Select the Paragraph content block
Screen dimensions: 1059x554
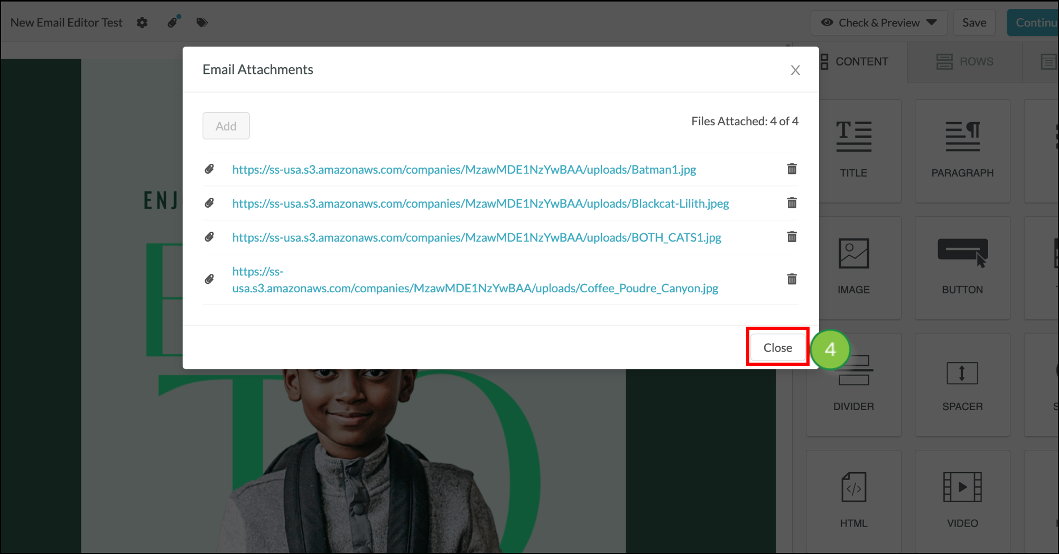(962, 151)
